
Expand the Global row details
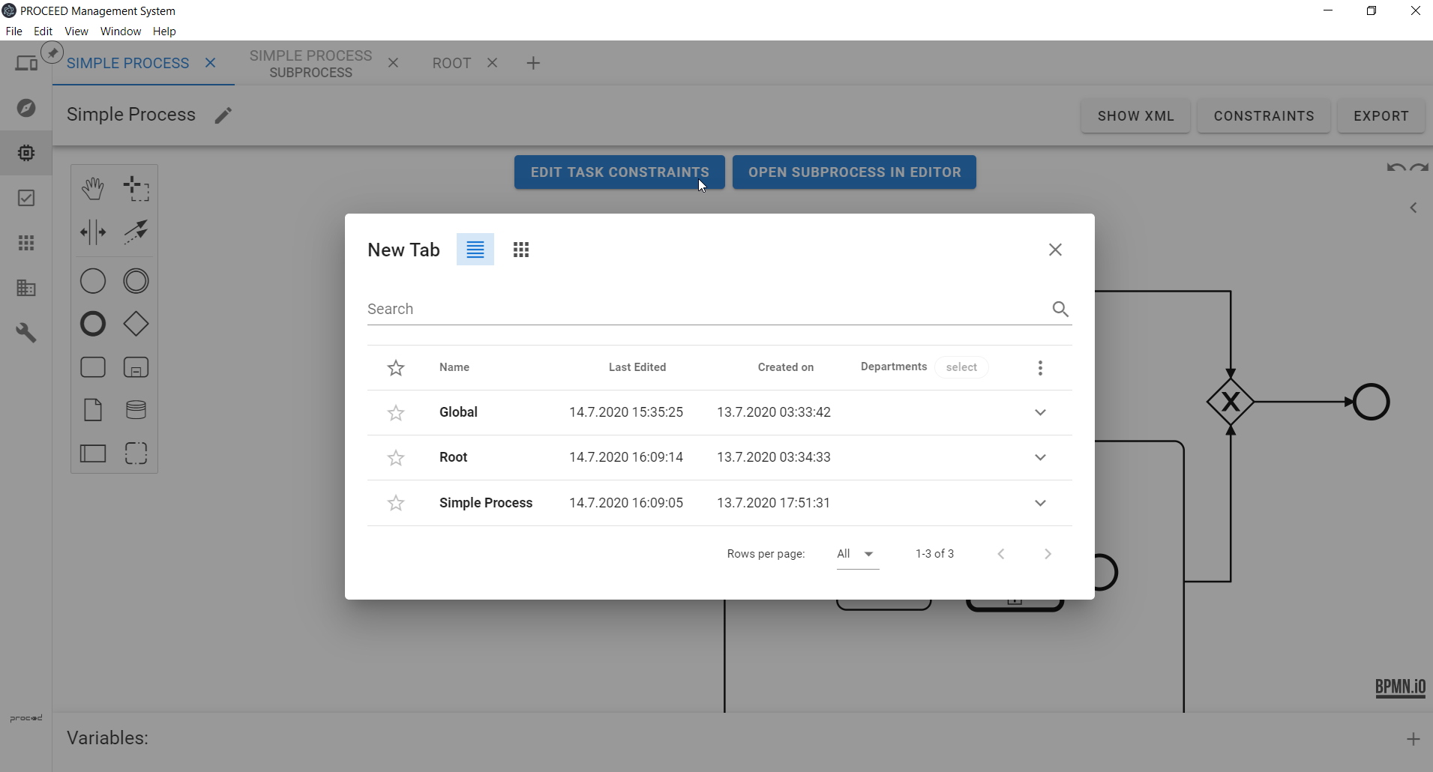tap(1040, 413)
